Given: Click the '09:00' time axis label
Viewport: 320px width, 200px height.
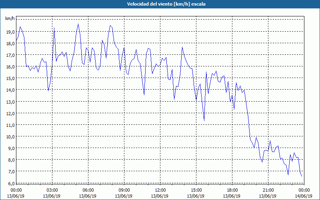Looking at the screenshot, I should (124, 190).
